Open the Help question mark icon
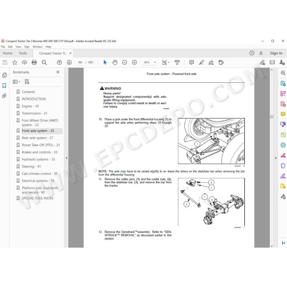 [x=252, y=53]
